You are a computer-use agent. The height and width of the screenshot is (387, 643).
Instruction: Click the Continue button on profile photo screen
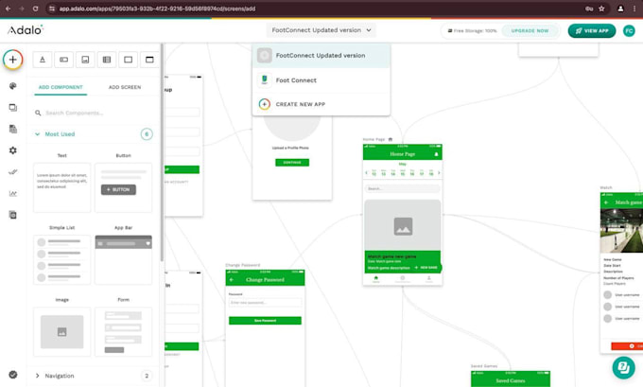[292, 163]
